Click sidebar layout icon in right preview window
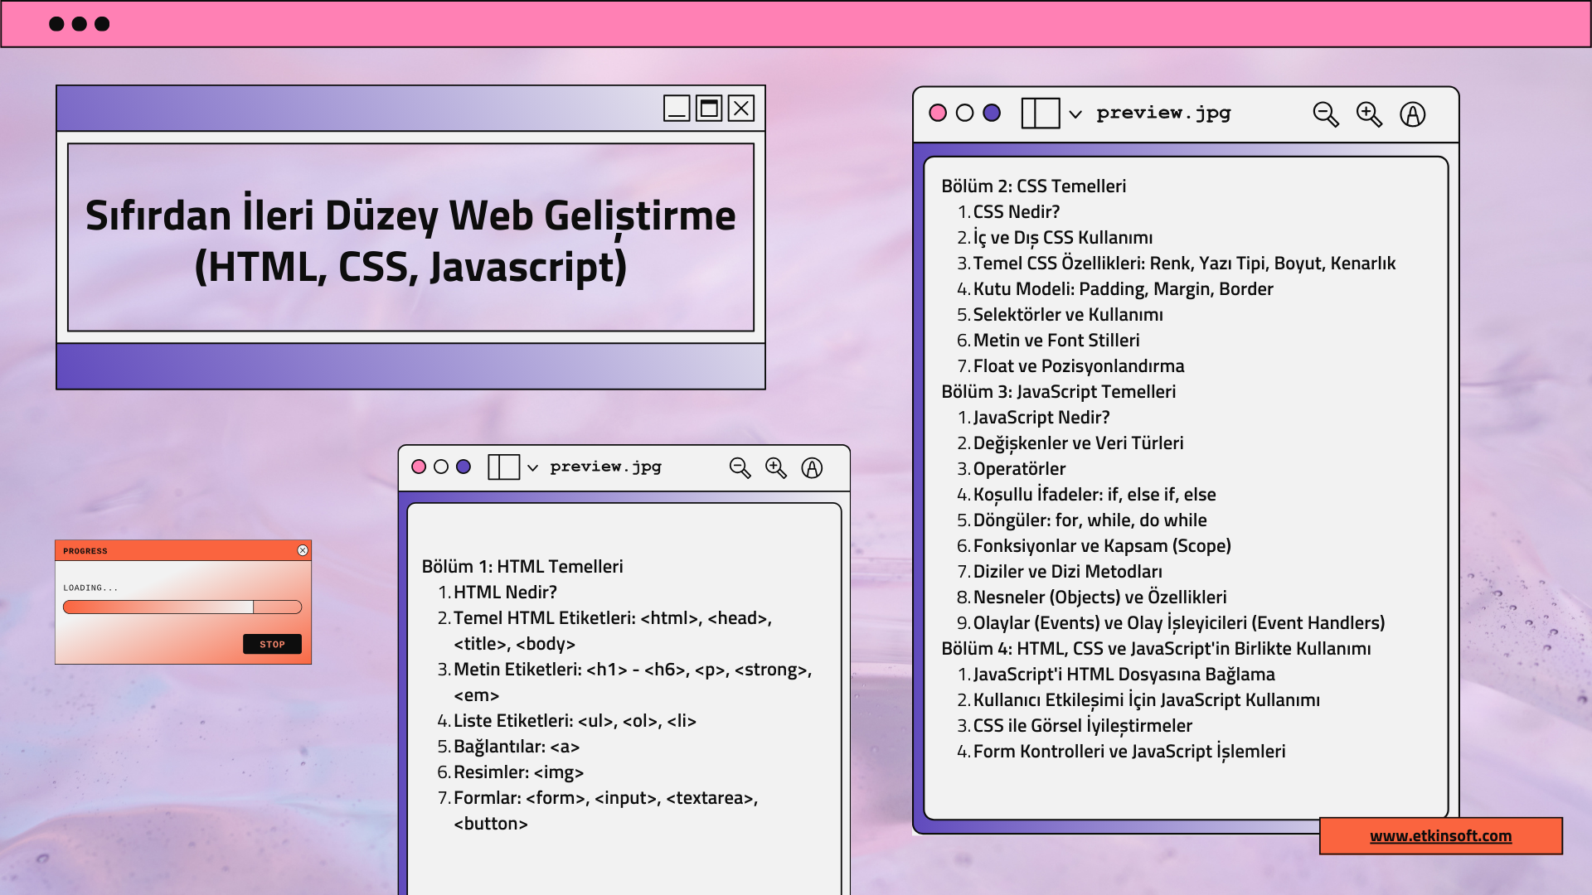 (1041, 113)
